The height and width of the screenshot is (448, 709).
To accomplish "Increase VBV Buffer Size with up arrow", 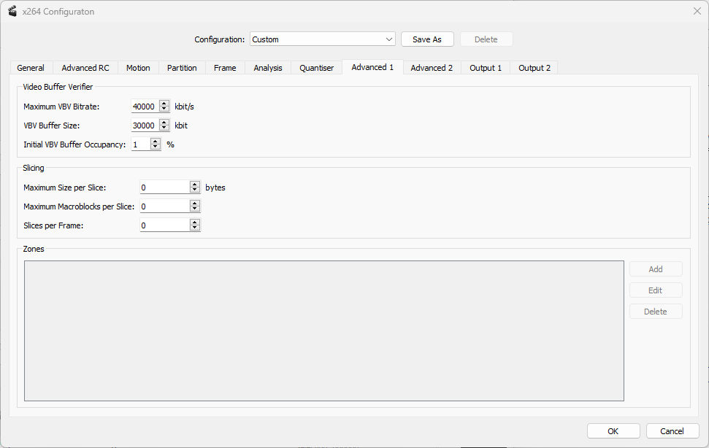I will point(164,123).
